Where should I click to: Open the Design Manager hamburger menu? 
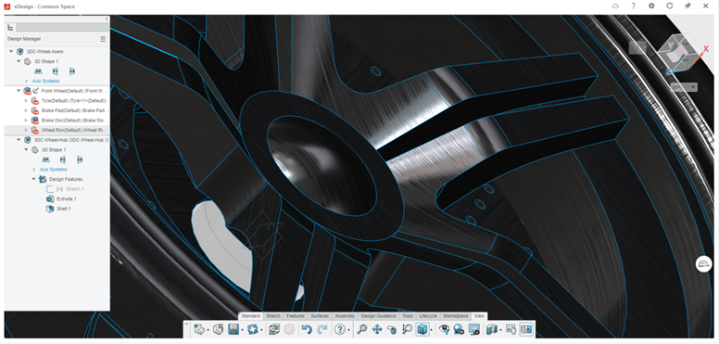tap(103, 39)
